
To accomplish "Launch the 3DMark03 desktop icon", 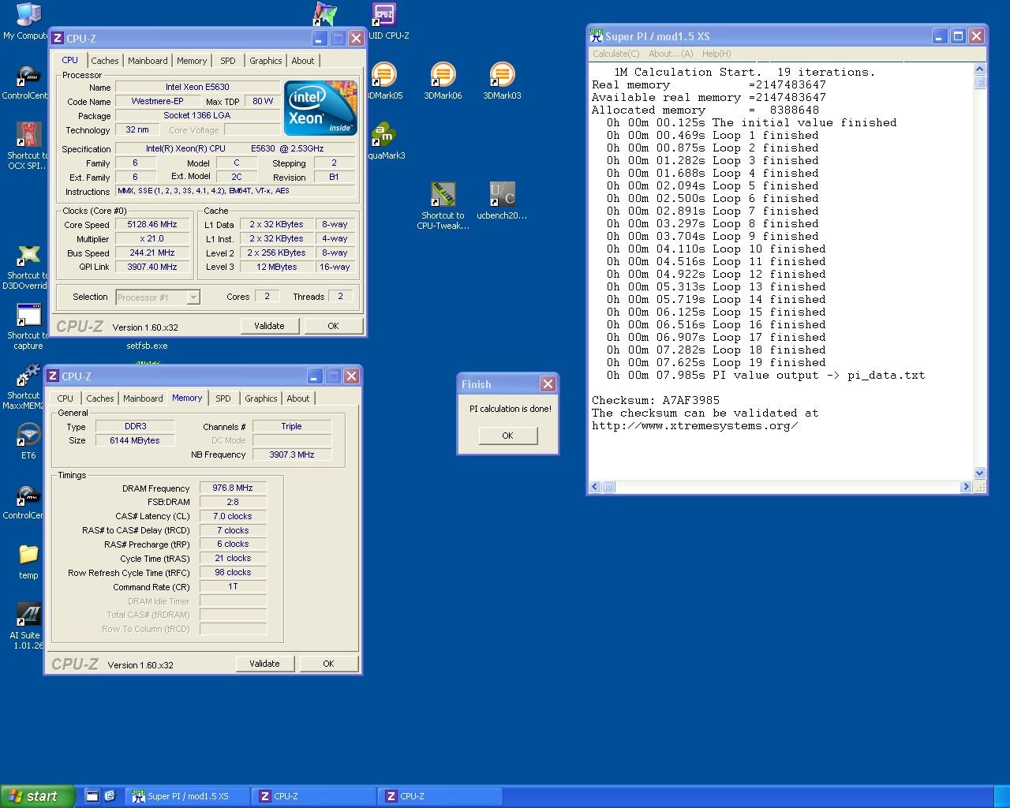I will click(x=502, y=75).
